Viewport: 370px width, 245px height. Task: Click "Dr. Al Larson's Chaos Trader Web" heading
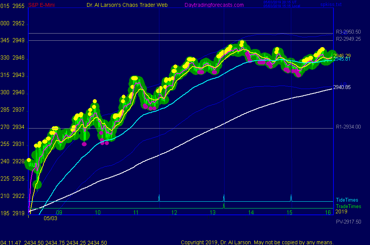(x=127, y=5)
